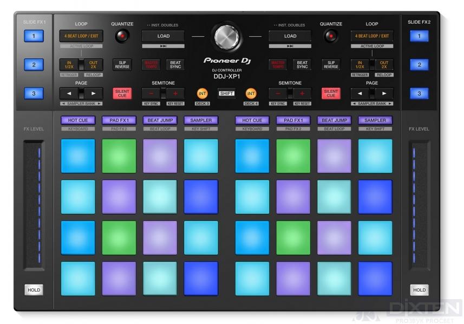The height and width of the screenshot is (324, 464).
Task: Hit left deck 4 BEAT LOOP / EXIT
Action: [81, 36]
